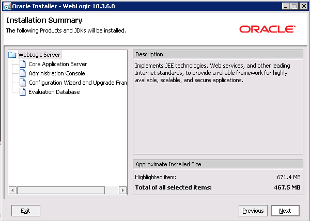Click the 'Implements JEE technologies' description text

point(212,73)
